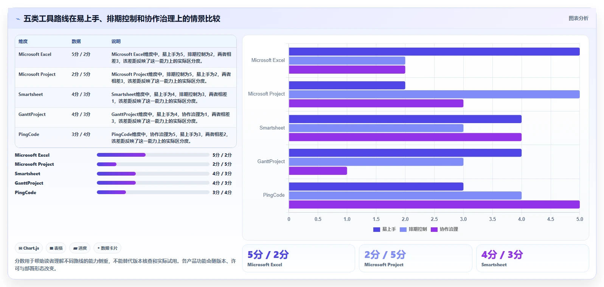
Task: Click the Microsoft Excel label beside its progress bar
Action: (32, 155)
